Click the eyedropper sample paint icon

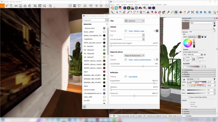215,32
